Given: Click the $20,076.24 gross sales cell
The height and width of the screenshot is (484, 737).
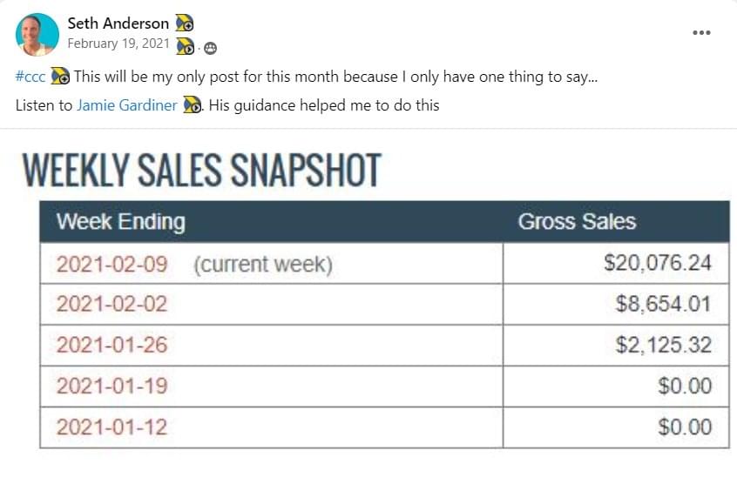Looking at the screenshot, I should point(616,263).
